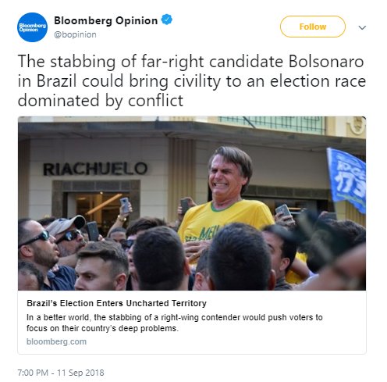Click the card summary starting 'In a better world'
The image size is (387, 382).
coord(175,323)
